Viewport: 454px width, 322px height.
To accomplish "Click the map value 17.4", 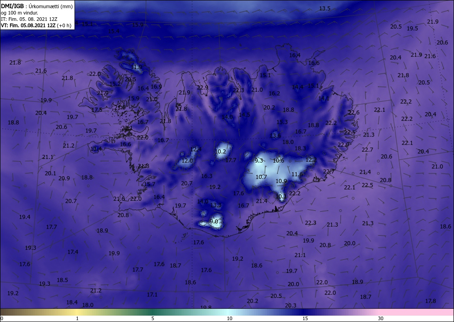I will 73,252.
